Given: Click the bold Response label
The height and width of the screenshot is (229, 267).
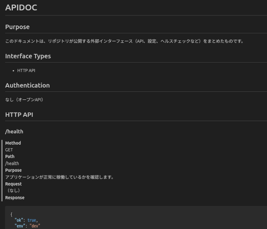Looking at the screenshot, I should coord(15,198).
